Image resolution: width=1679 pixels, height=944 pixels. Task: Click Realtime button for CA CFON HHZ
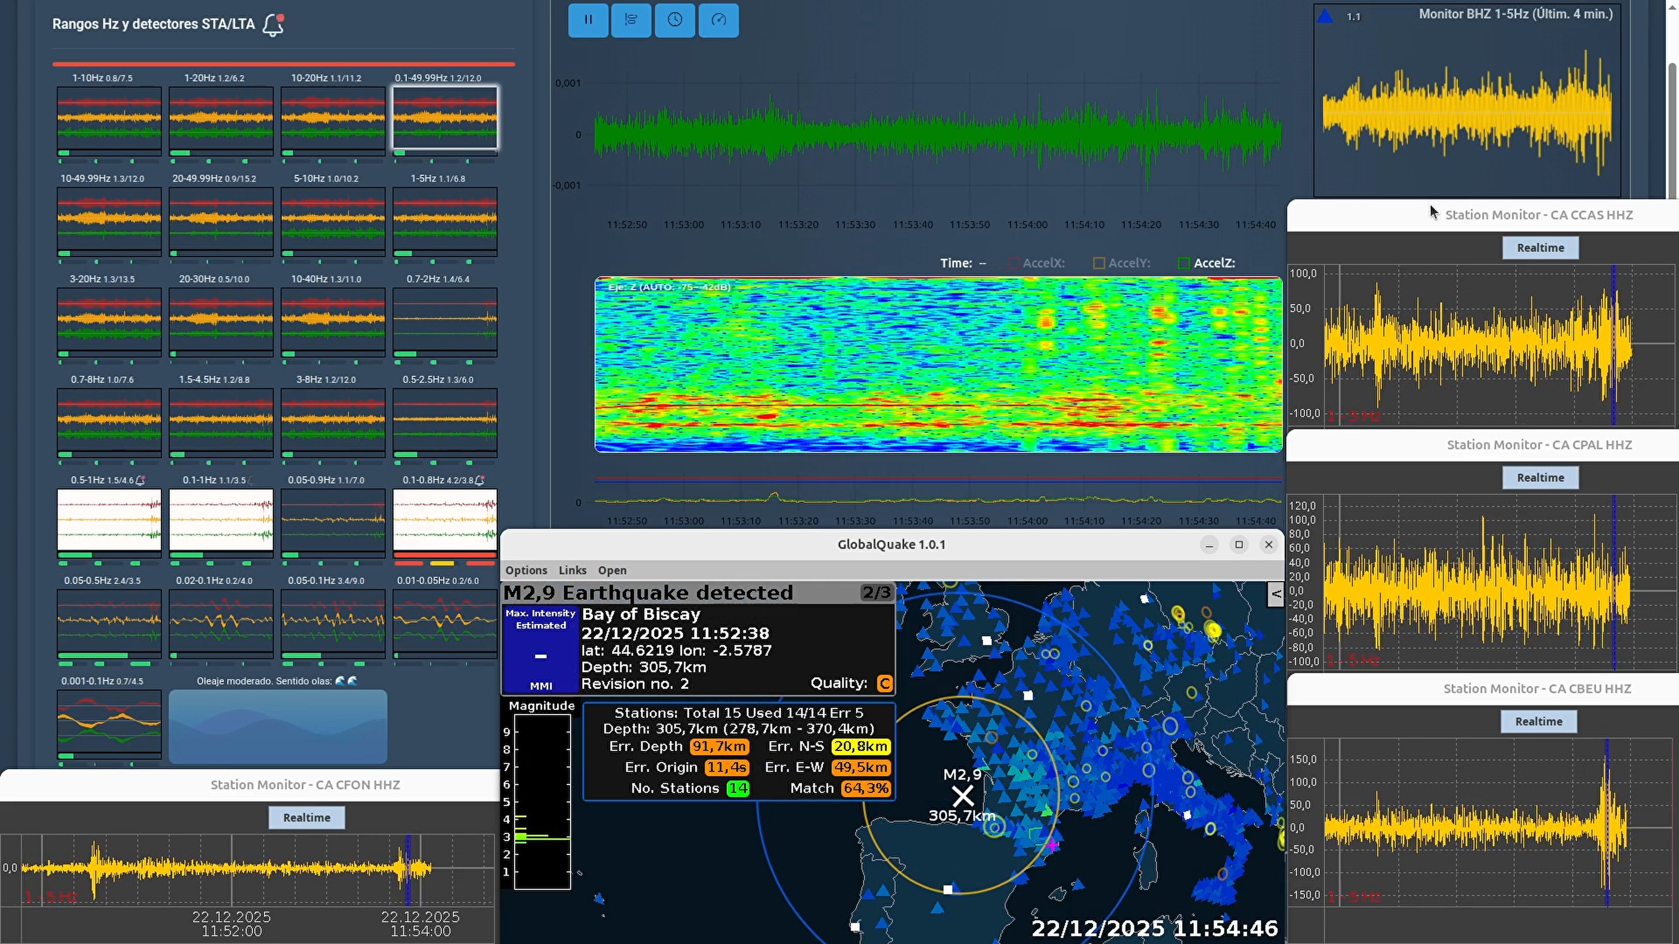307,818
